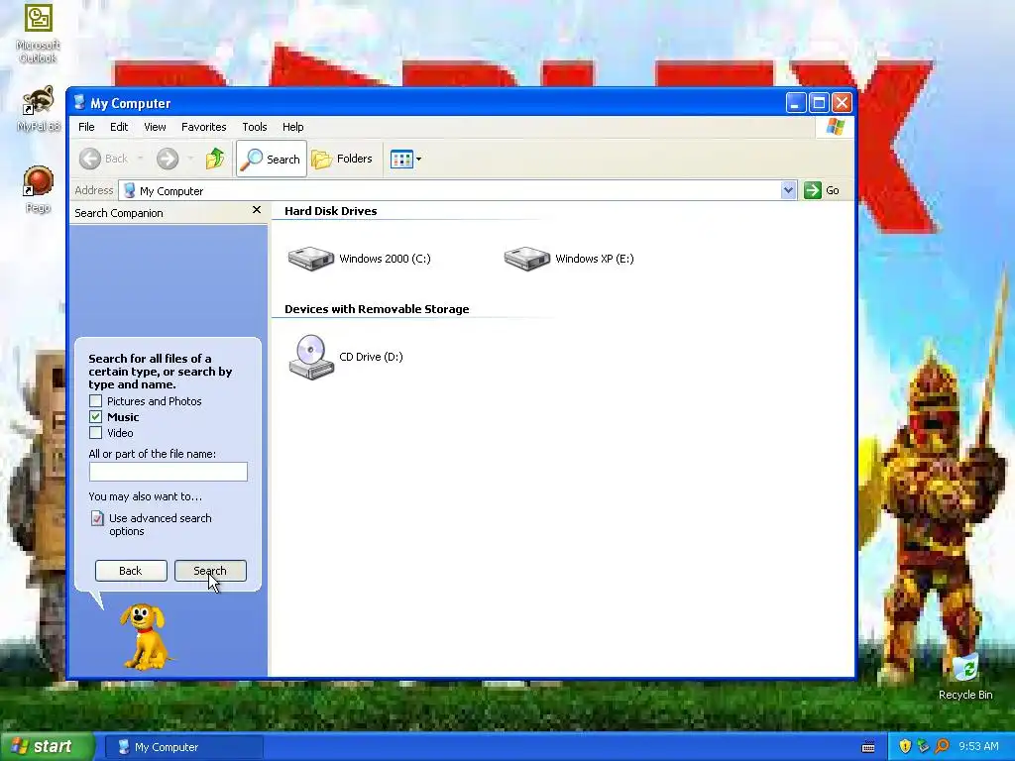Click the advanced search options icon
Viewport: 1015px width, 761px height.
[x=97, y=518]
